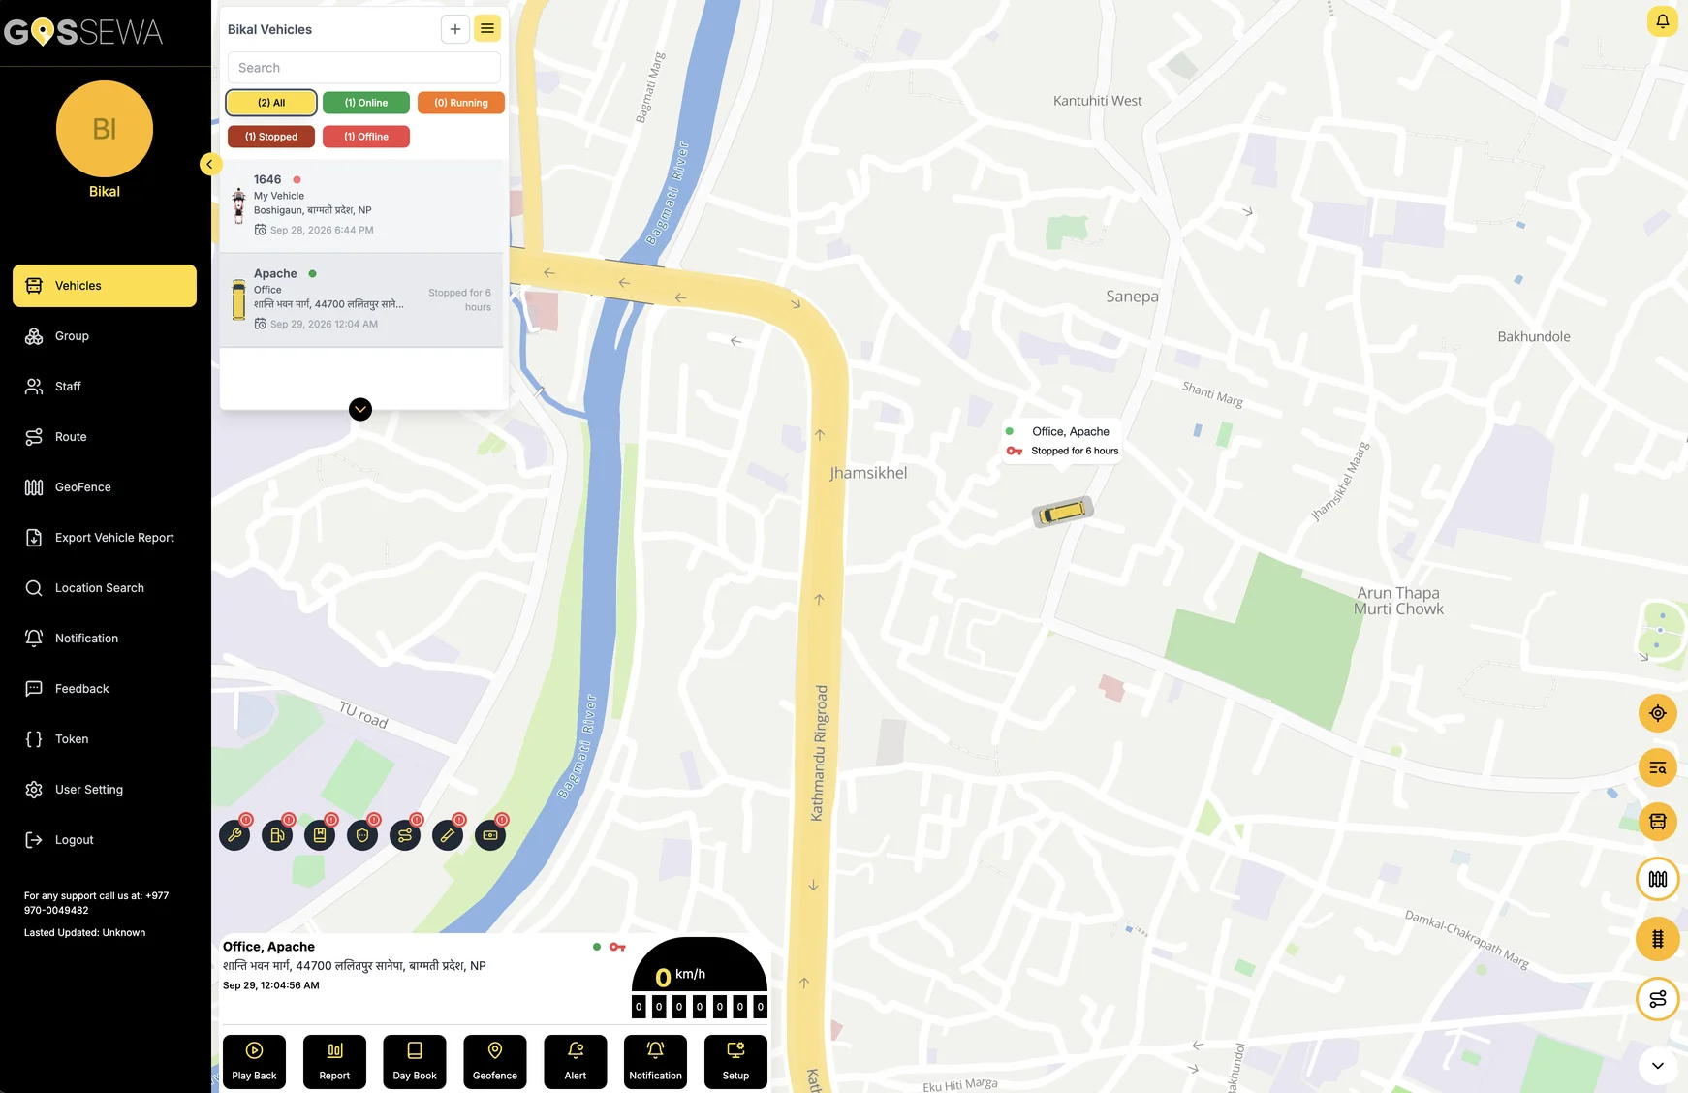Collapse the sidebar with yellow arrow
This screenshot has width=1688, height=1093.
point(210,165)
